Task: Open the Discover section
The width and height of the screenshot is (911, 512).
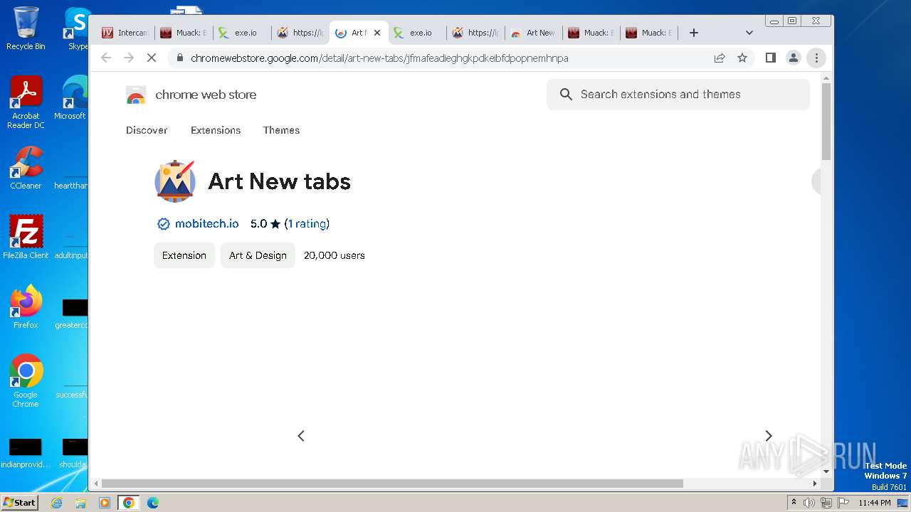Action: [x=147, y=130]
